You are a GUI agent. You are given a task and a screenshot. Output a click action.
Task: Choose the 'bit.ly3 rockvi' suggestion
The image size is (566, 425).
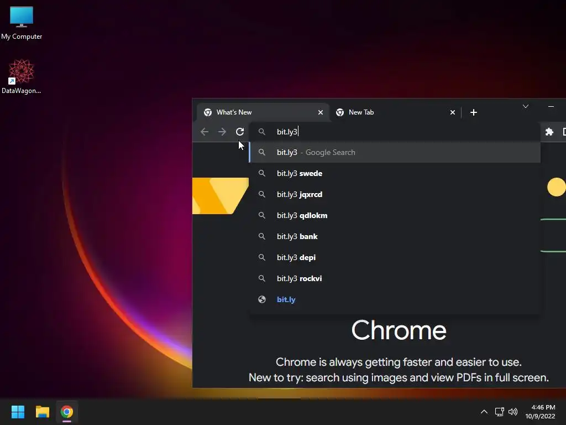coord(395,278)
